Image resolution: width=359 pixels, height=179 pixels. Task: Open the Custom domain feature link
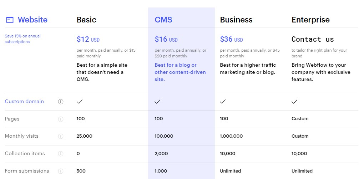point(24,102)
